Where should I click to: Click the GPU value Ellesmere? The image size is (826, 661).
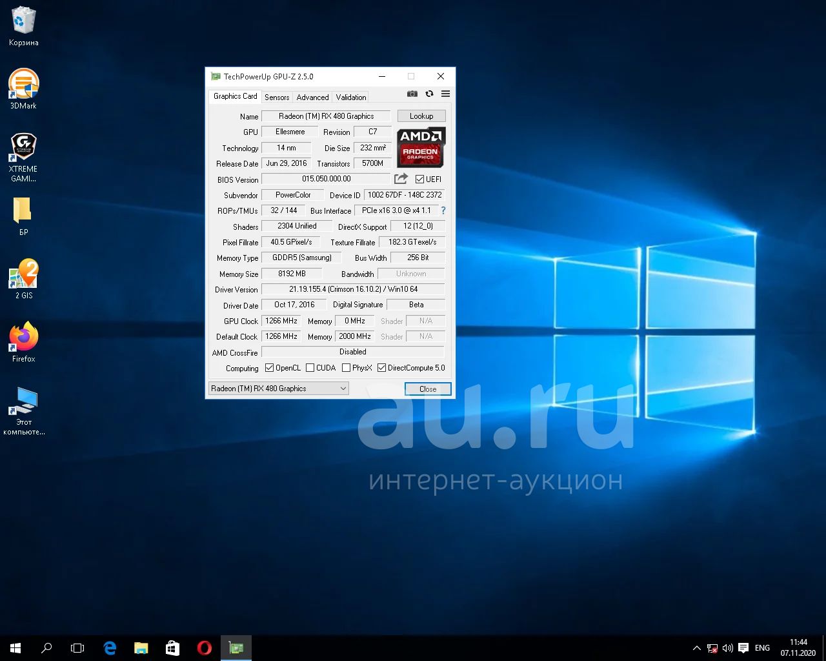pos(290,132)
